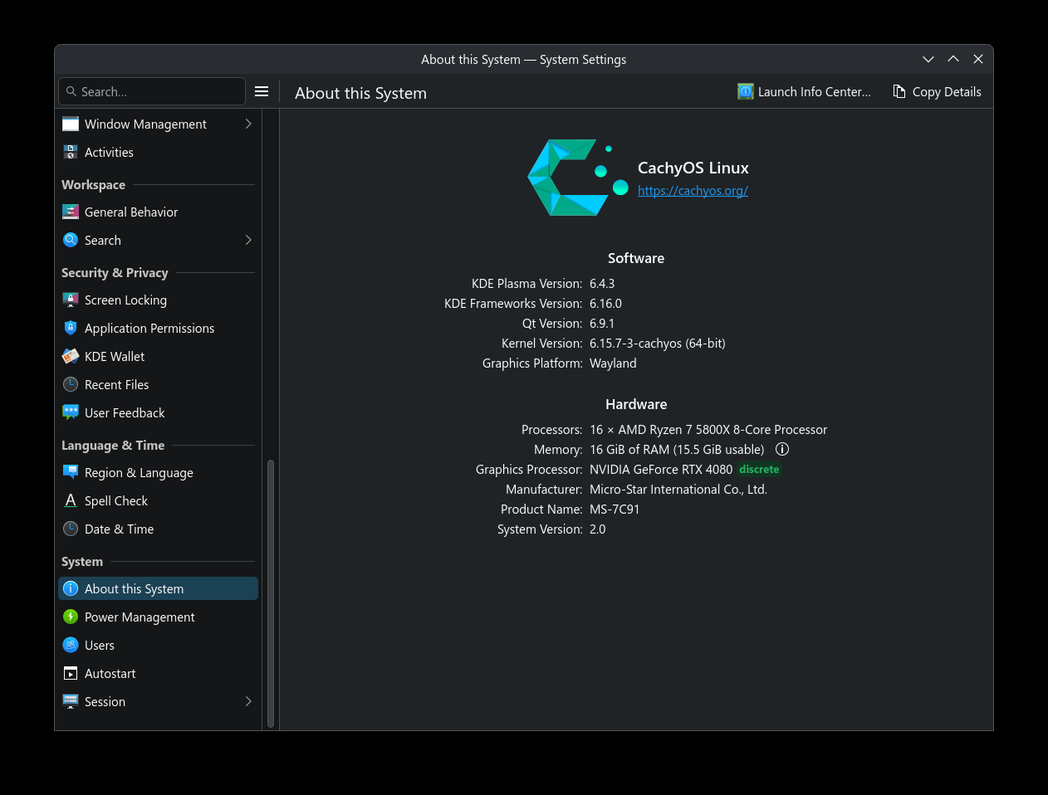The width and height of the screenshot is (1048, 795).
Task: Open Application Permissions page
Action: (158, 328)
